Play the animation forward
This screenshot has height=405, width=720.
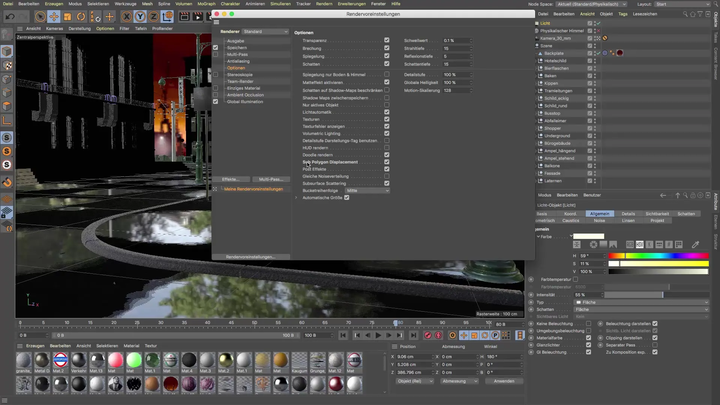pyautogui.click(x=378, y=335)
